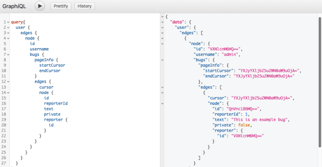
Task: Fold the bugs block at line 7
Action: (8, 55)
